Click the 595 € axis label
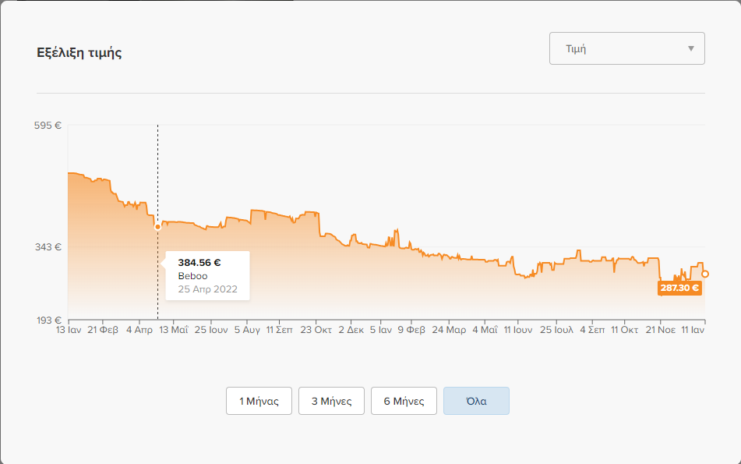 (x=48, y=126)
